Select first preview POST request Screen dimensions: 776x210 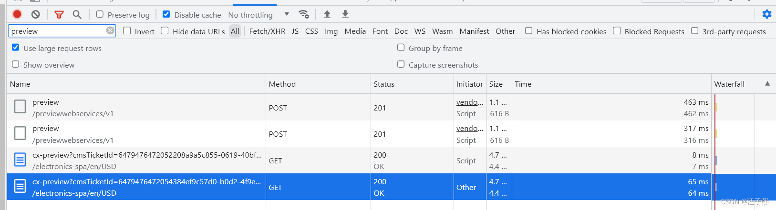click(x=136, y=107)
